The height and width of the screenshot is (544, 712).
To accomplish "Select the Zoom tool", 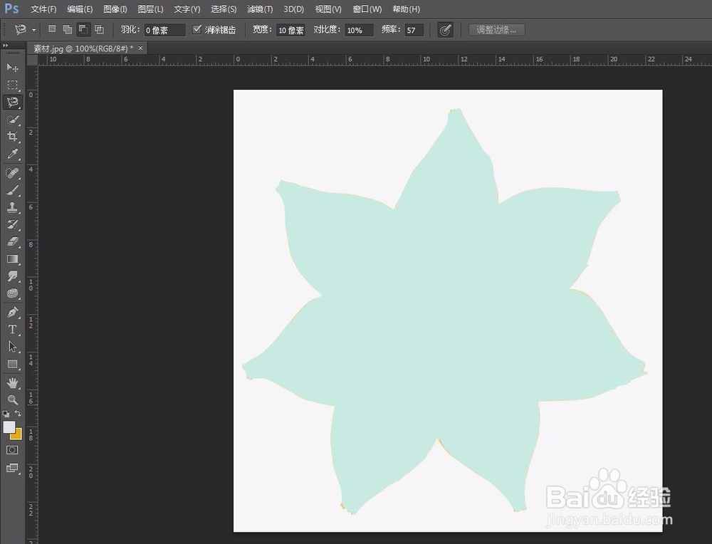I will tap(12, 399).
